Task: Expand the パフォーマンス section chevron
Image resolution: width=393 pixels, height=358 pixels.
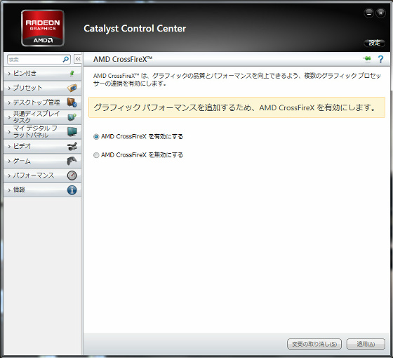Action: click(x=9, y=175)
